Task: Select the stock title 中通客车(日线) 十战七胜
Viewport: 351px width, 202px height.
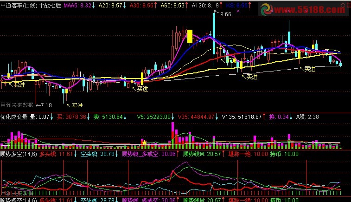Action: [x=31, y=6]
